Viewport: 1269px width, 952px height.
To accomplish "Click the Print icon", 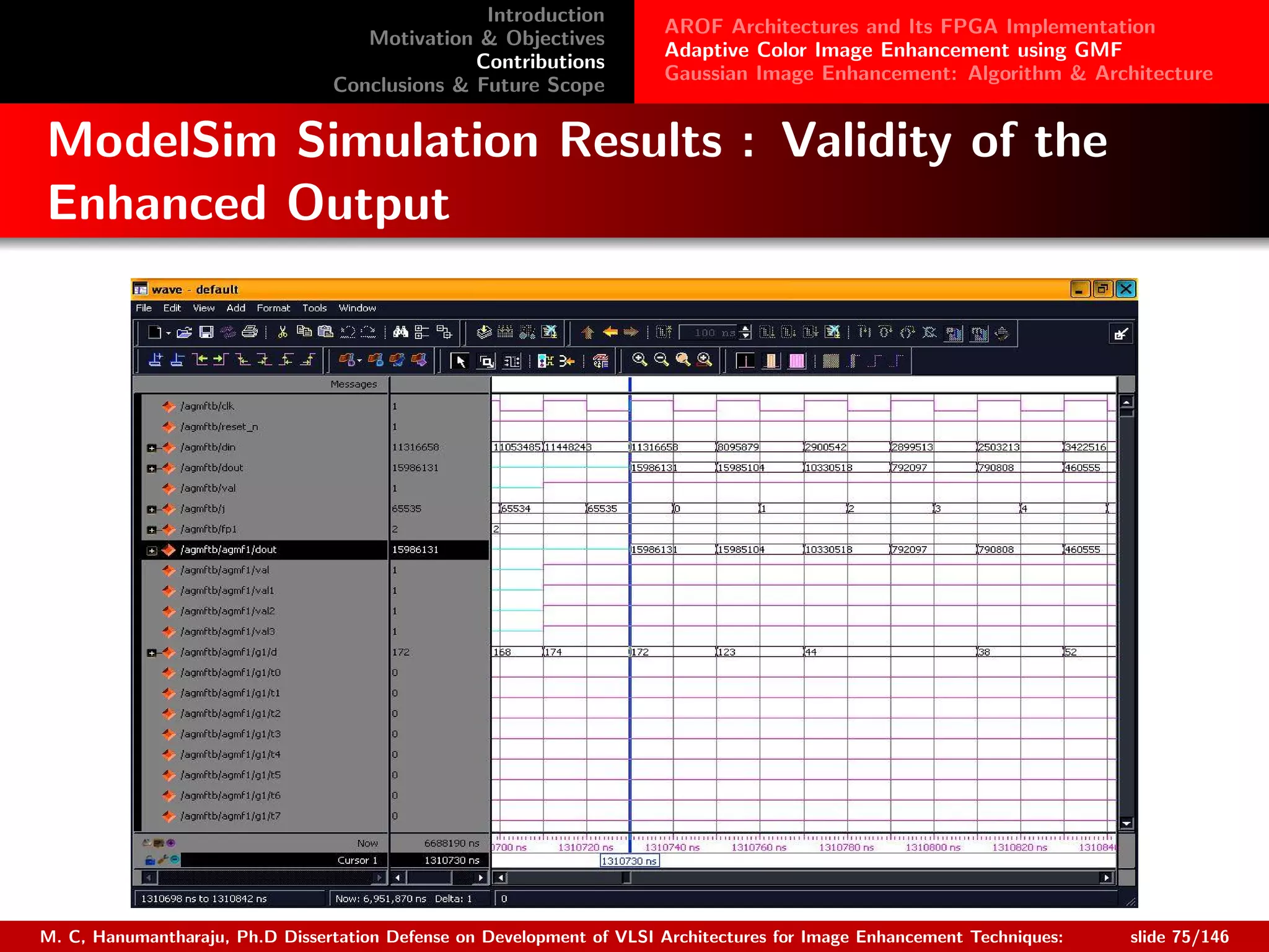I will click(x=250, y=332).
